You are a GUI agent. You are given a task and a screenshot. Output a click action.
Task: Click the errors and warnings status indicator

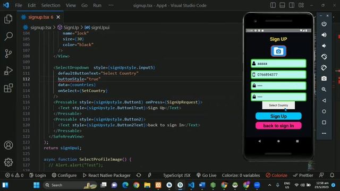tap(14, 175)
